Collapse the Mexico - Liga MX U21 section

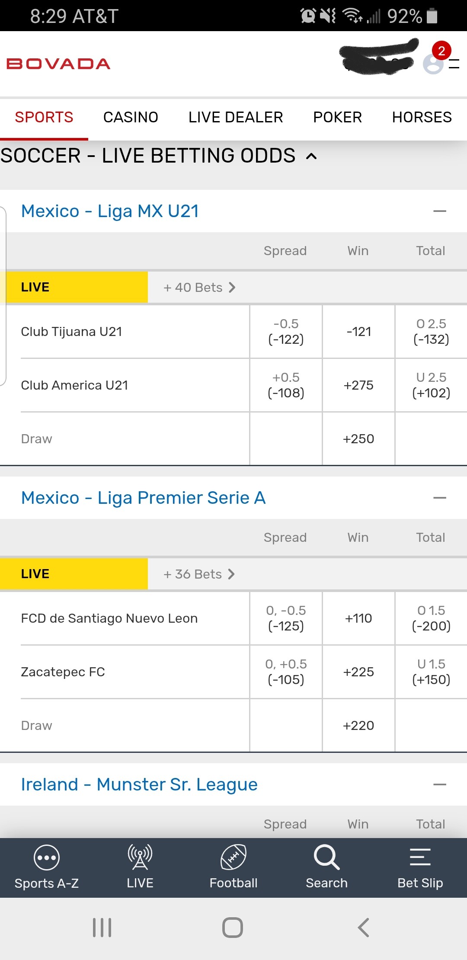(440, 211)
